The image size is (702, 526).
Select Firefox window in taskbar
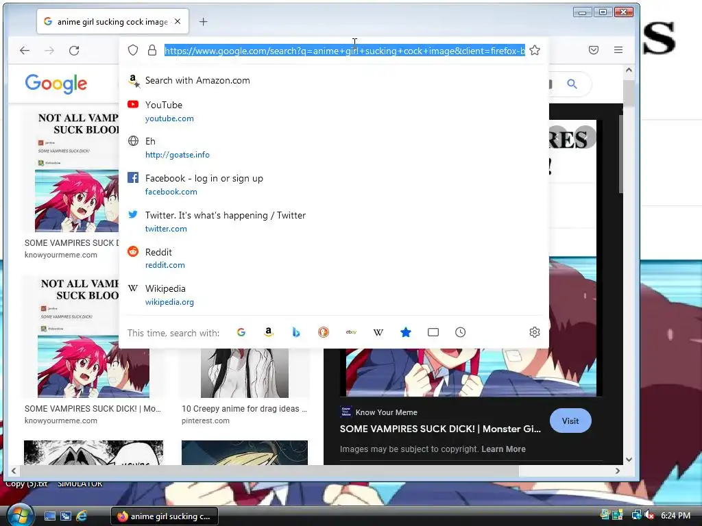click(165, 516)
